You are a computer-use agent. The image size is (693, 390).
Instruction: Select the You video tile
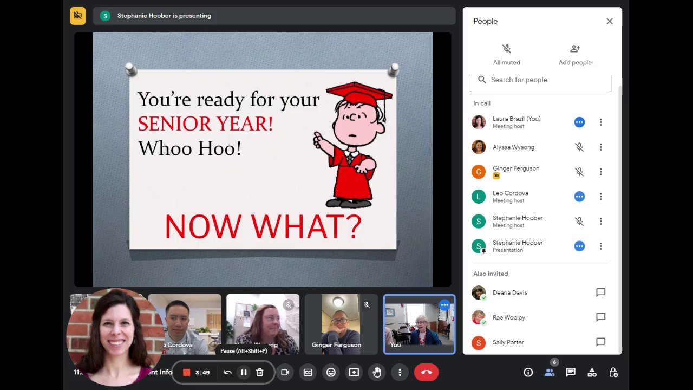tap(419, 324)
